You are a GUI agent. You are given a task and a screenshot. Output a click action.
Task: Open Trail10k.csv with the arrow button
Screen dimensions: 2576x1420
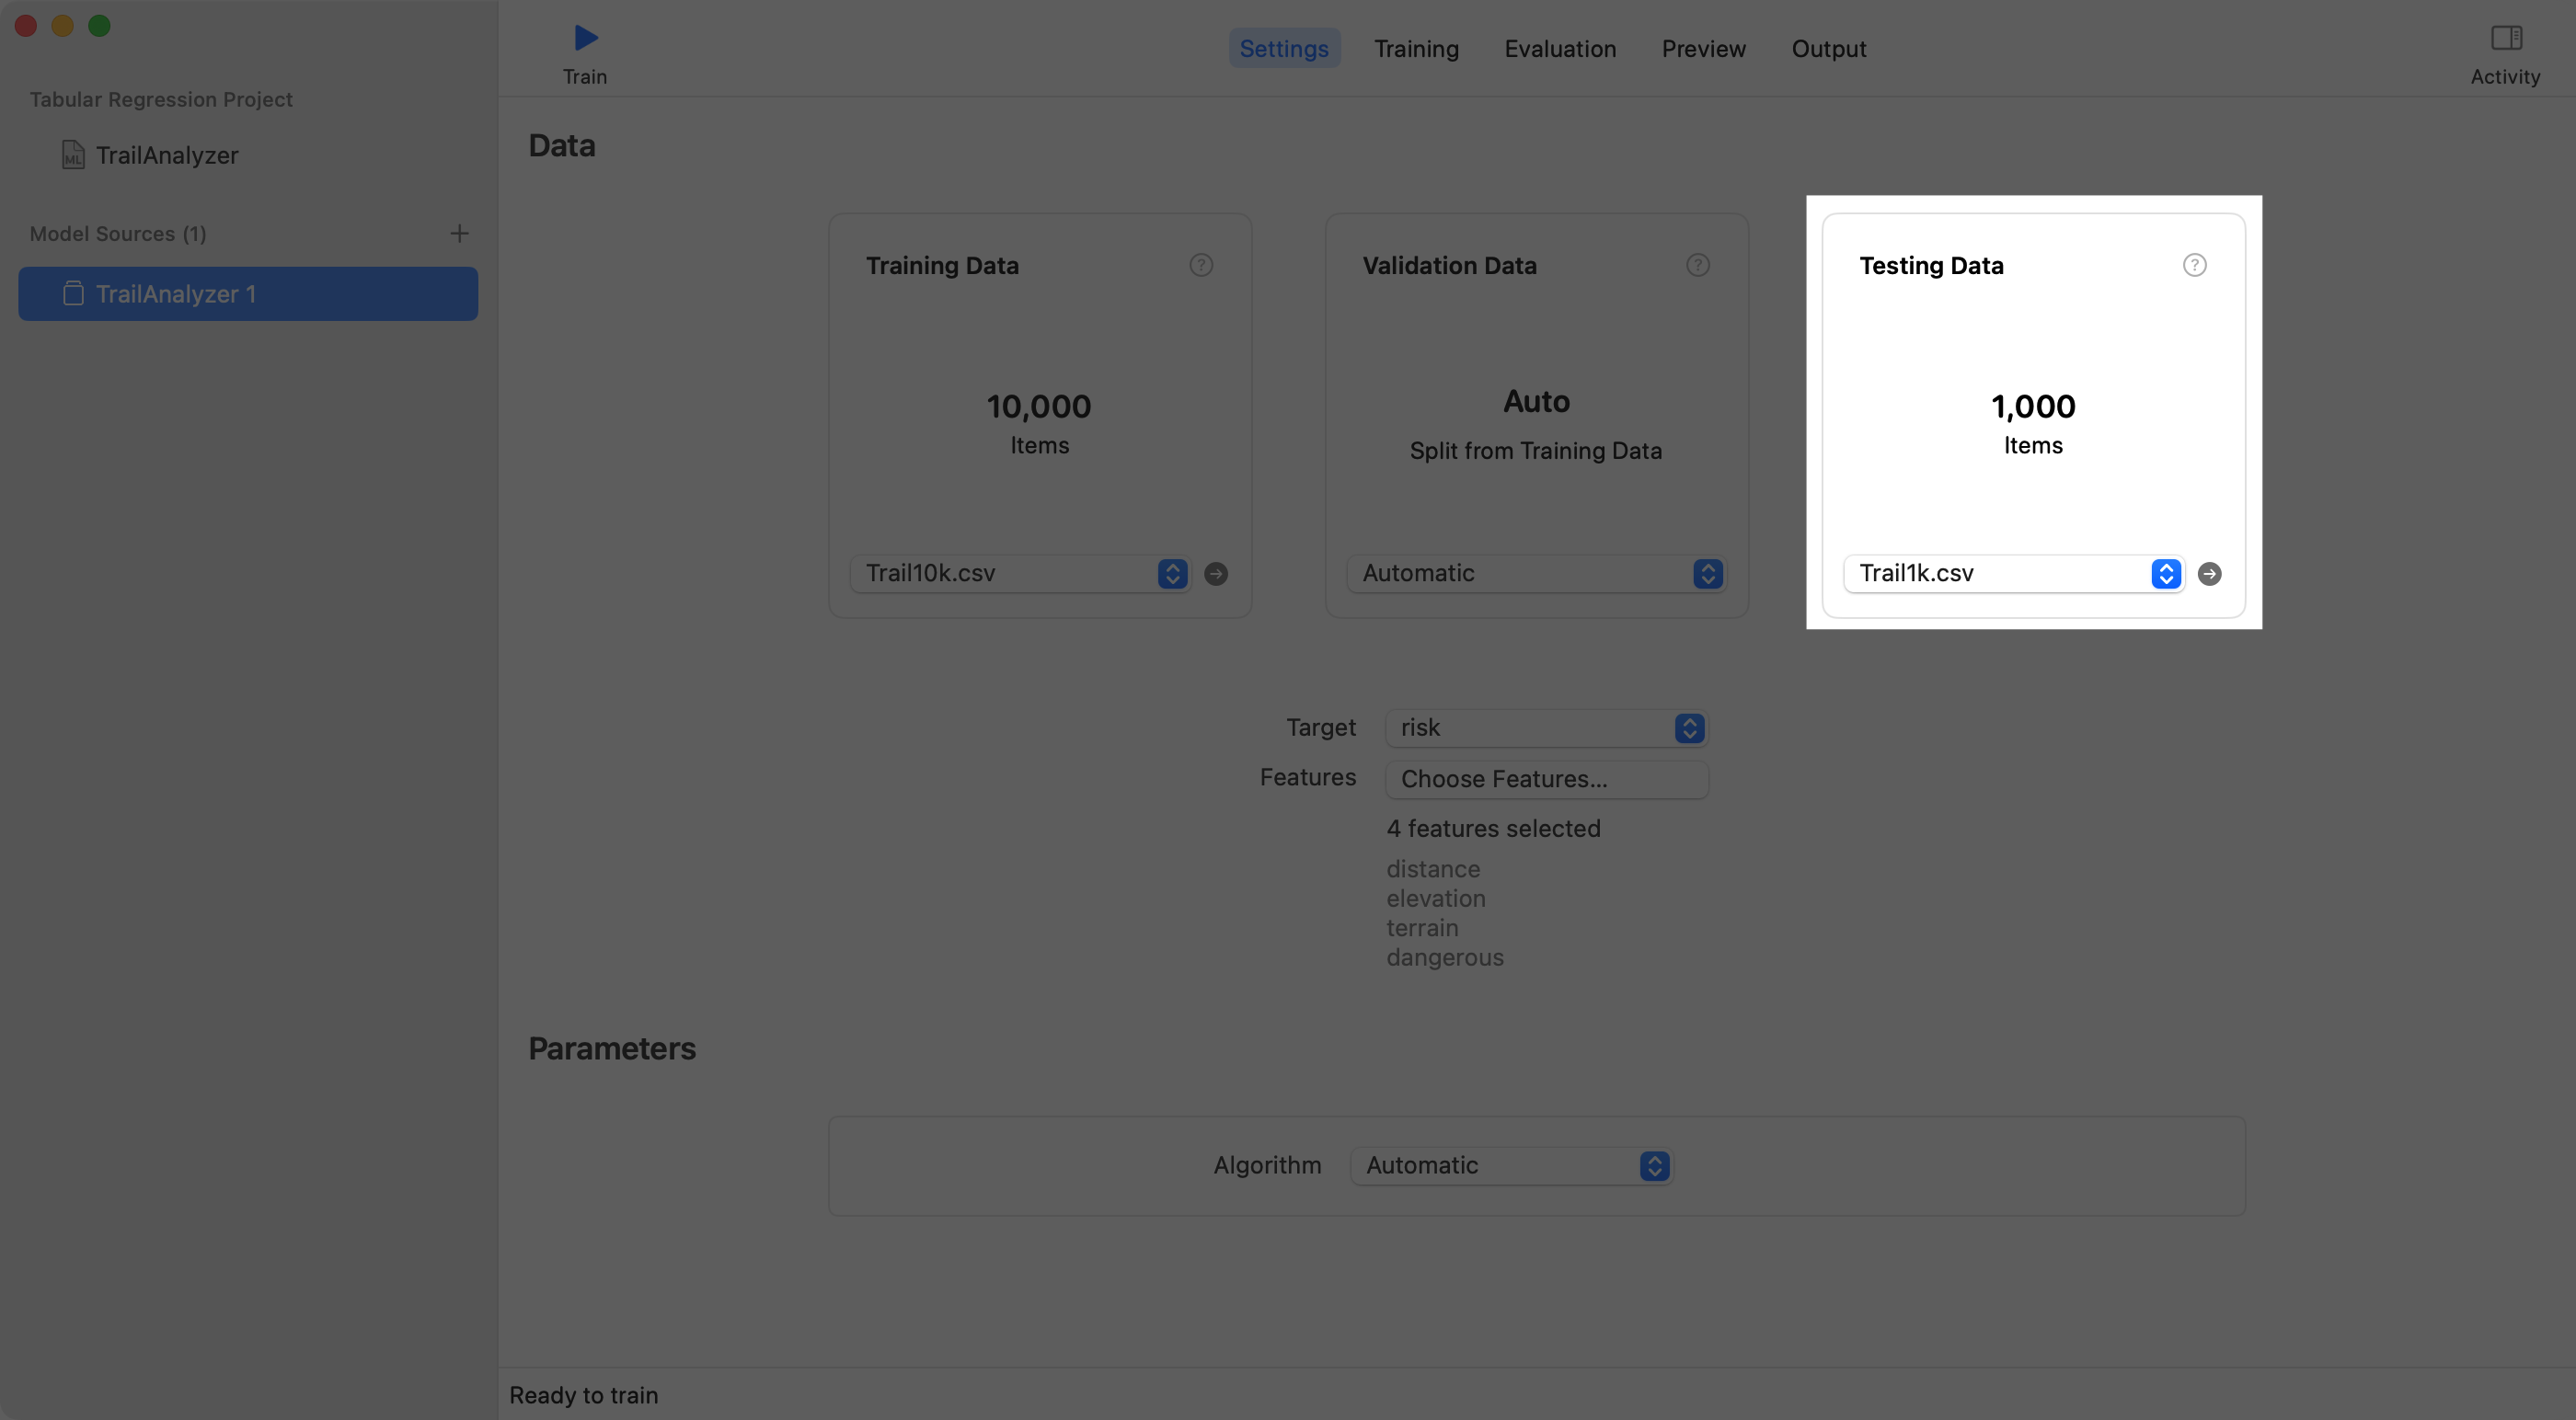[x=1216, y=573]
